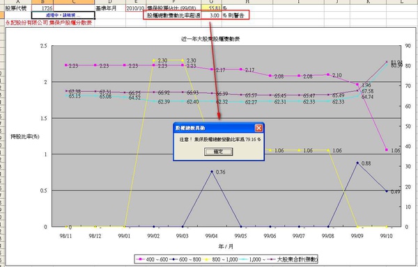Click the 確定 button in the dialog
418x267 pixels.
point(218,152)
